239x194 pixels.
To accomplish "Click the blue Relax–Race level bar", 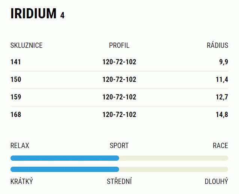I will (x=65, y=158).
